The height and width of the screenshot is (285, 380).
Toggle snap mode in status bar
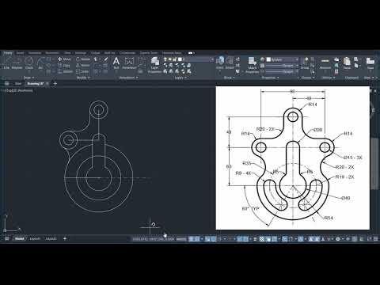(x=197, y=239)
